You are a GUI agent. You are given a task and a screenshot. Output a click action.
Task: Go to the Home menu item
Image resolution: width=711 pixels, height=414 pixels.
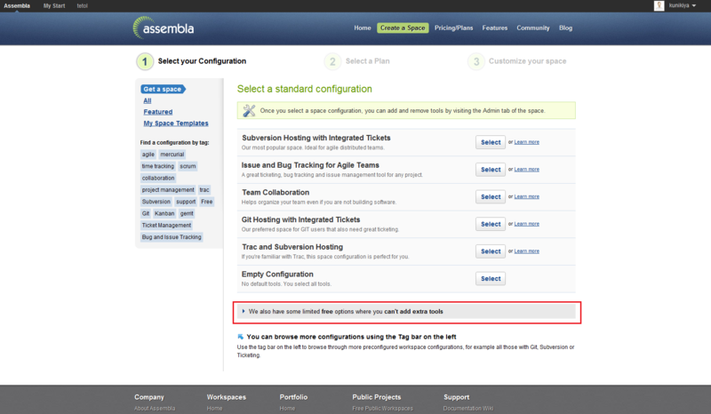click(363, 28)
